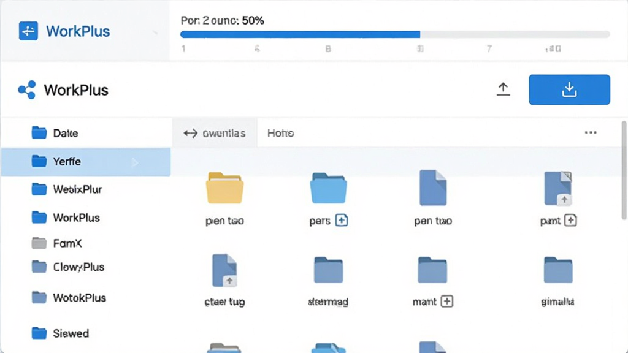
Task: Select the Yerffe folder in the sidebar
Action: coord(86,162)
